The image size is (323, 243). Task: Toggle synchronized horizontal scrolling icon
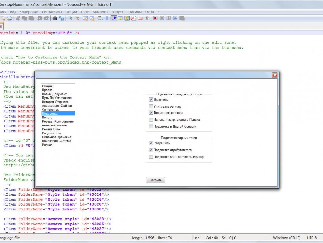92,18
